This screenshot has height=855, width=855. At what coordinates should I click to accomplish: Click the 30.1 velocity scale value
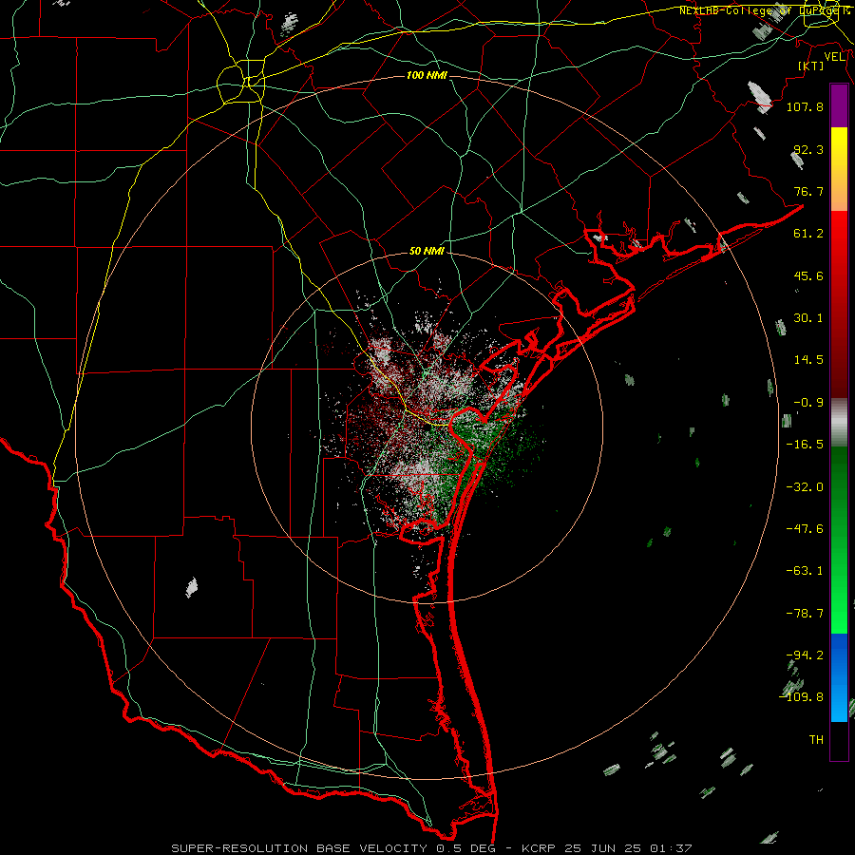click(808, 318)
